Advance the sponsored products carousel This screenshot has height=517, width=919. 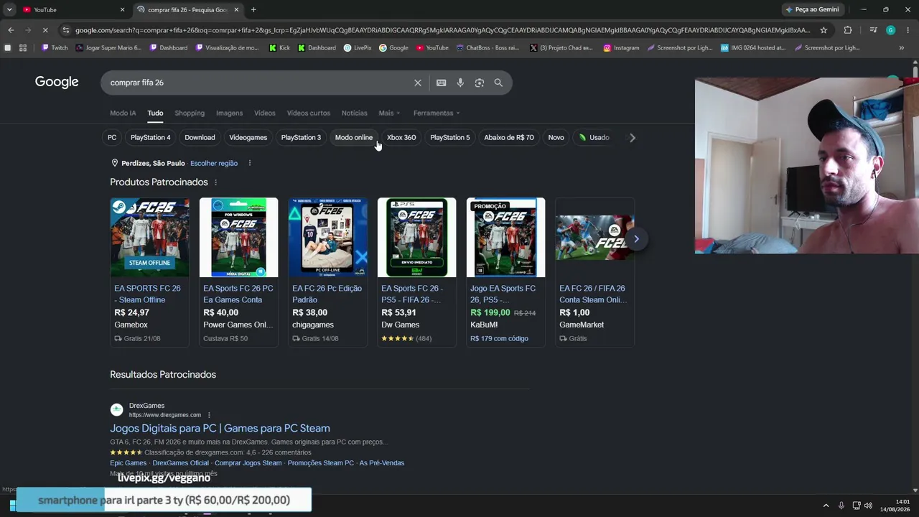[636, 238]
